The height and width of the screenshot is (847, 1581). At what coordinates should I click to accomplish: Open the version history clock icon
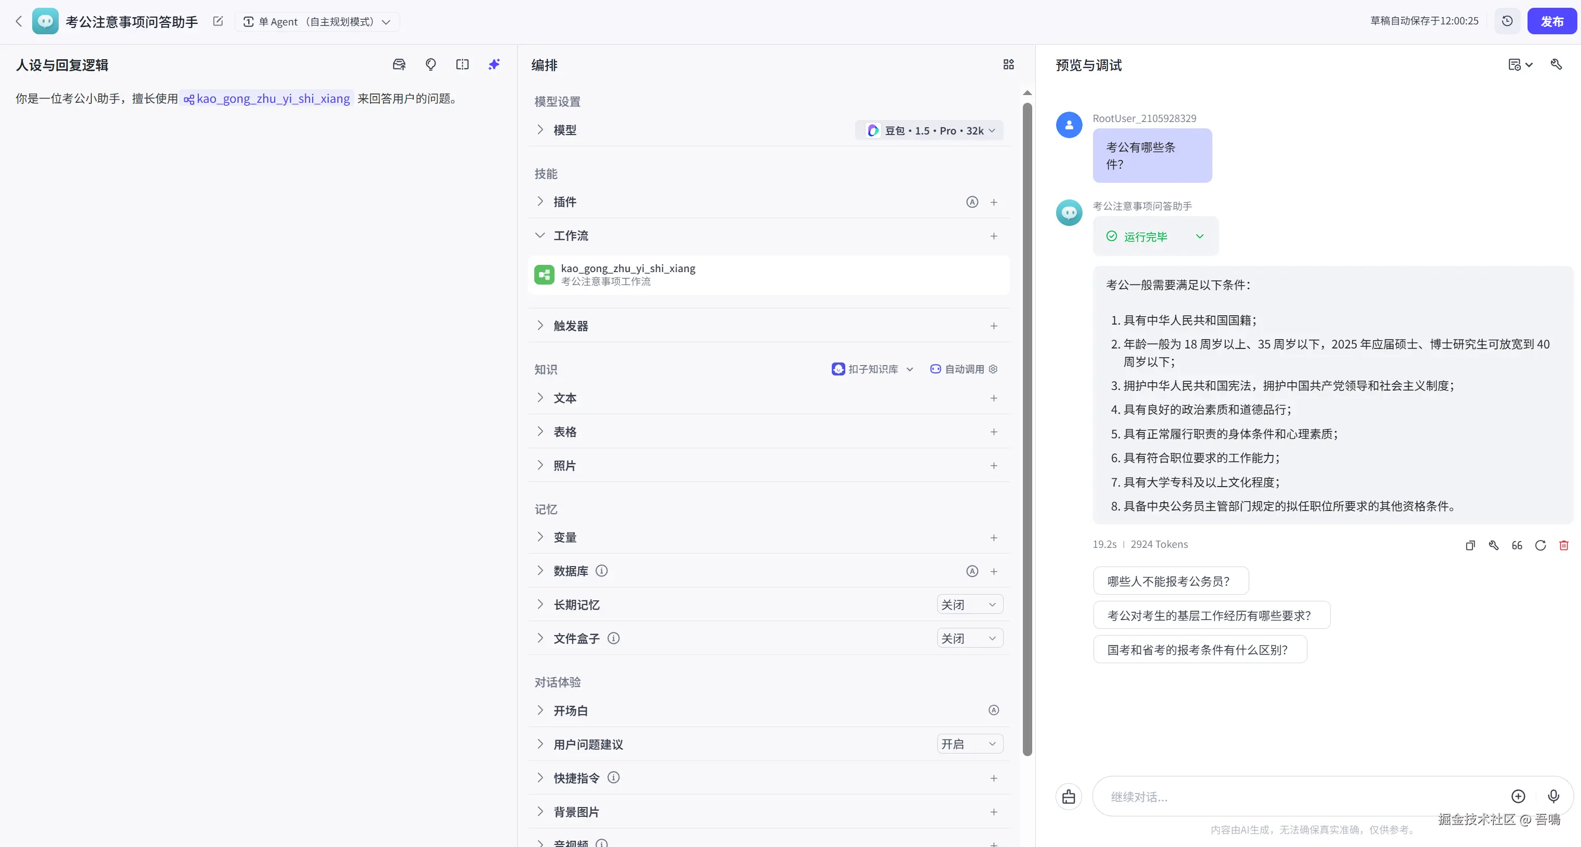[x=1507, y=21]
